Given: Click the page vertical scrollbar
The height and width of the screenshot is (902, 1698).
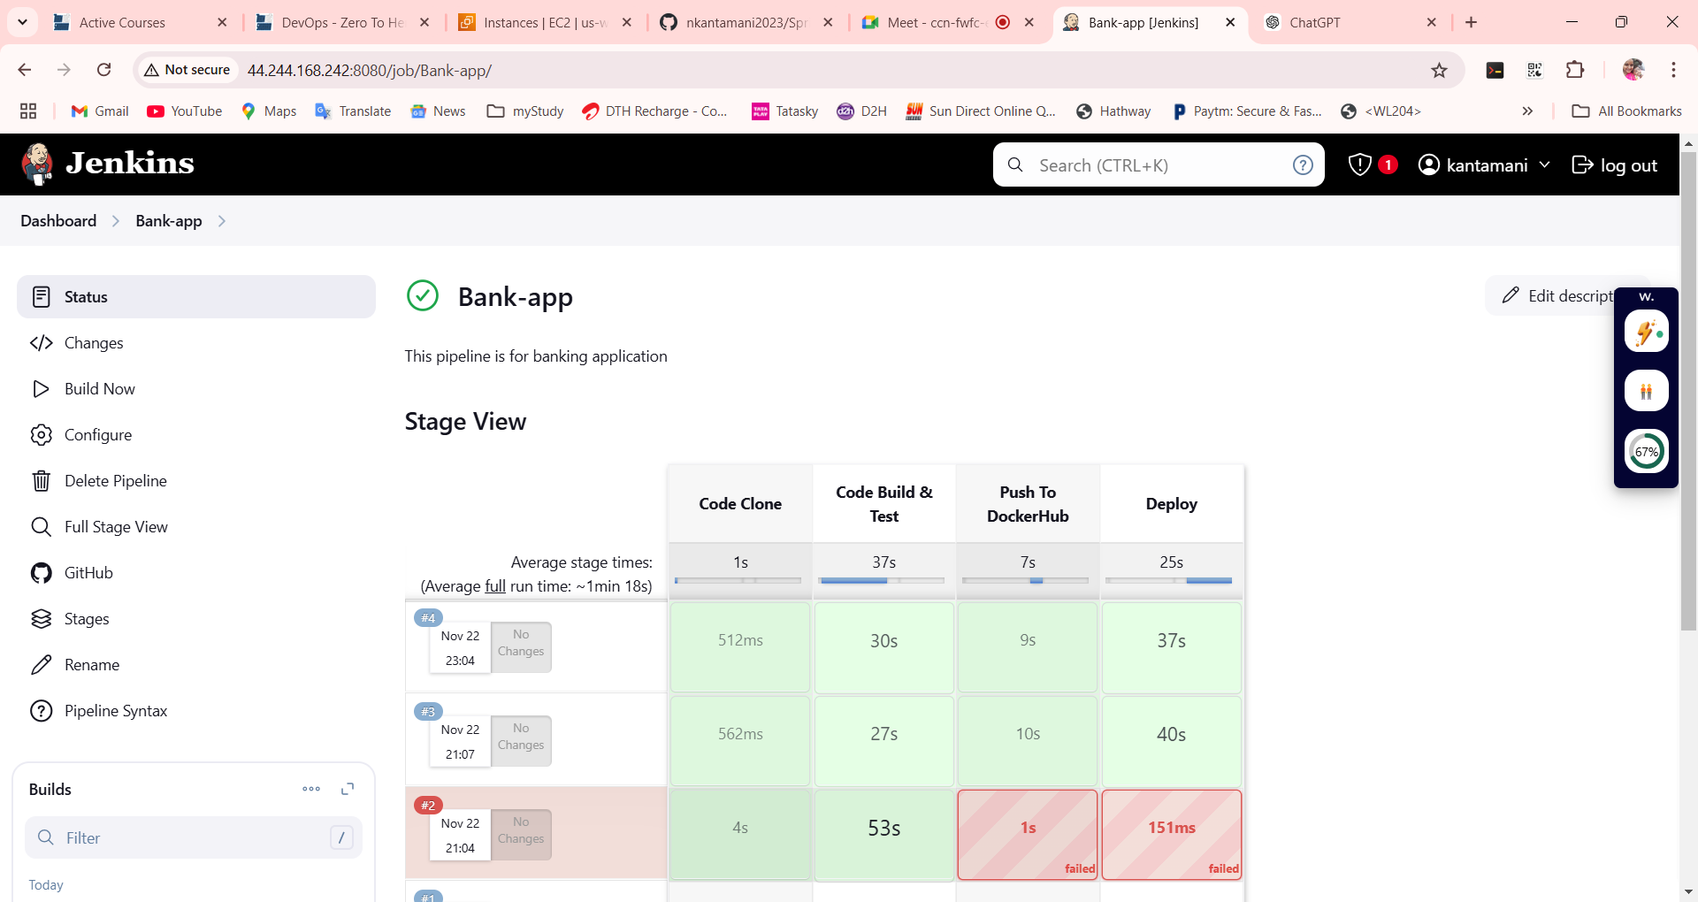Looking at the screenshot, I should pos(1688,390).
